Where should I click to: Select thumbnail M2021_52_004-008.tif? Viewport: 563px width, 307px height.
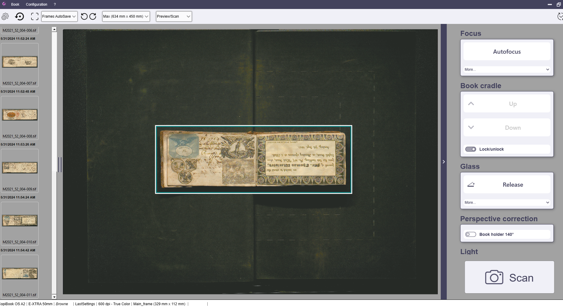20,115
